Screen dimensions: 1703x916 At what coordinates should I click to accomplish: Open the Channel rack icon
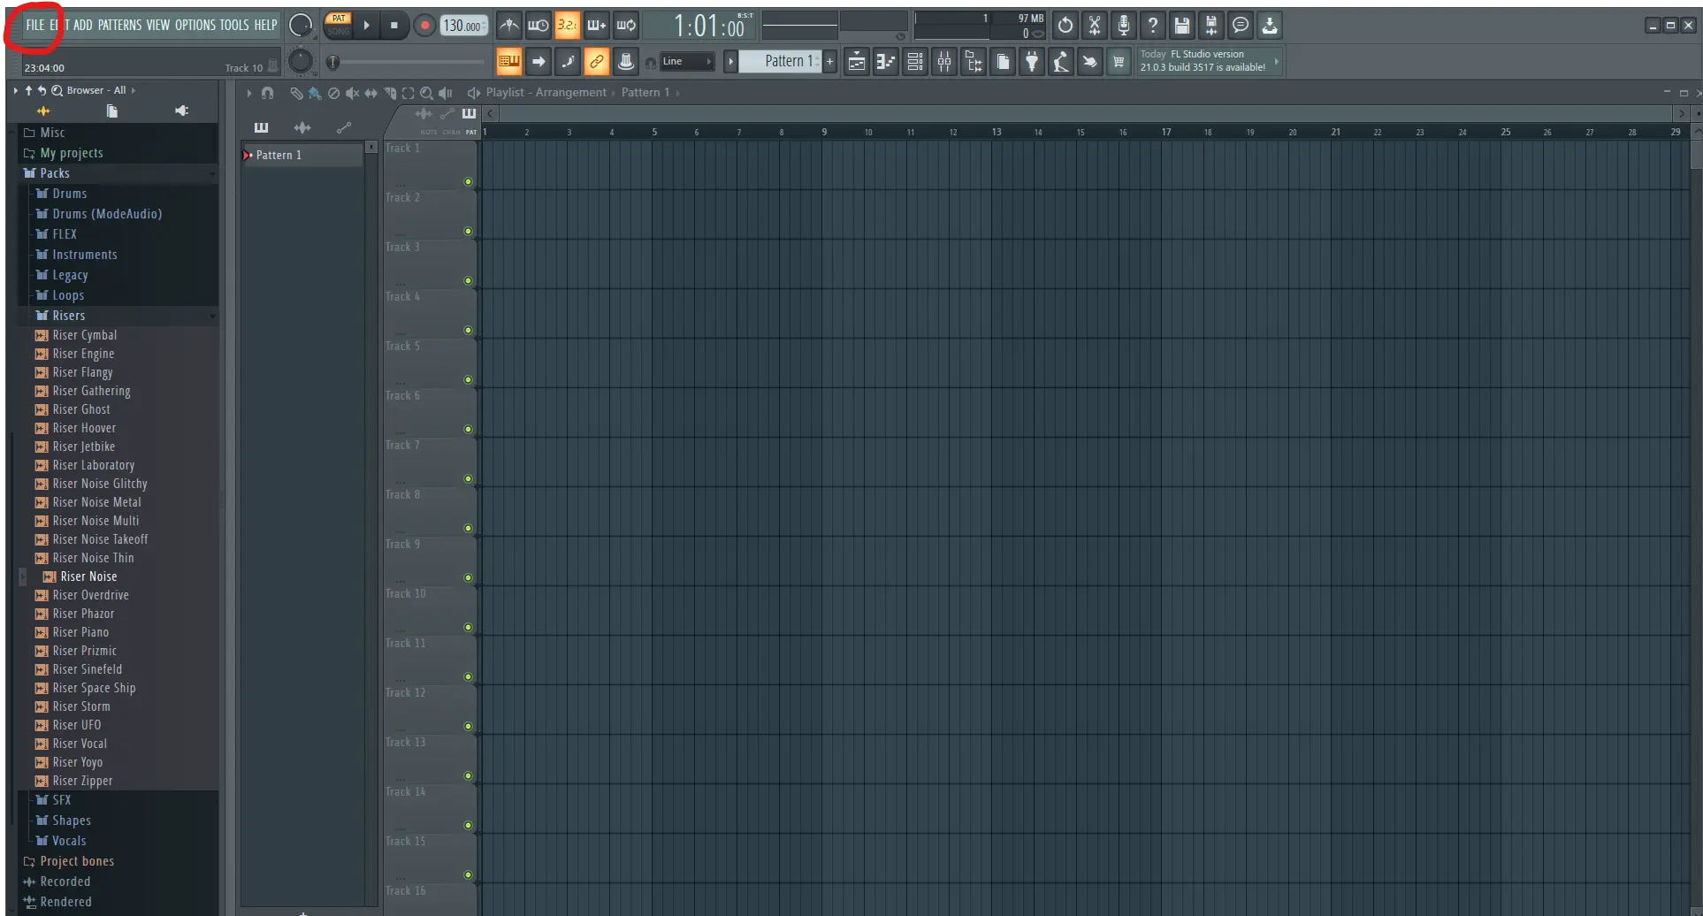[915, 61]
